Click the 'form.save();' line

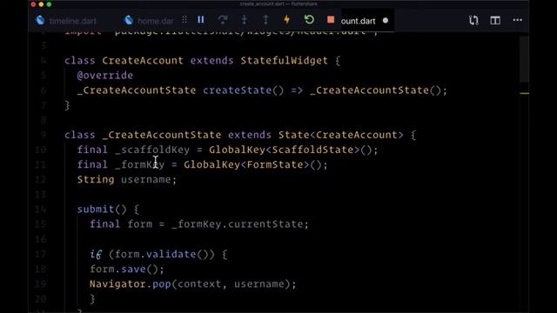click(x=127, y=269)
